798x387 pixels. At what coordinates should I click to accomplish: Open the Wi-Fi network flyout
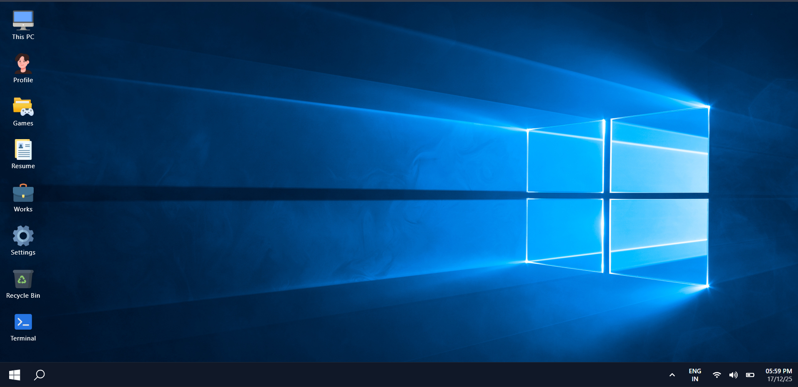click(716, 375)
